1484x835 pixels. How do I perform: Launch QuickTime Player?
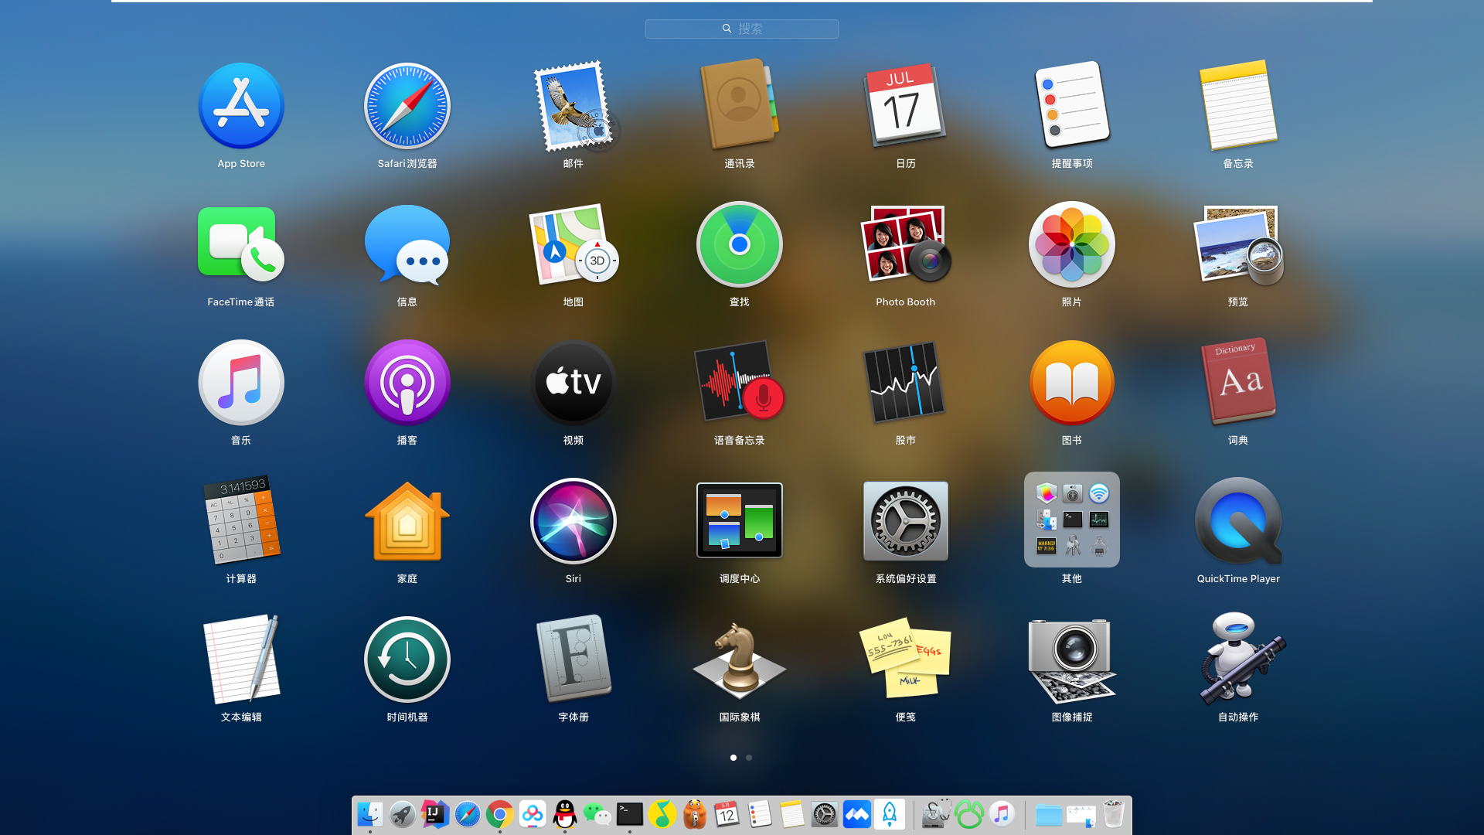coord(1237,521)
